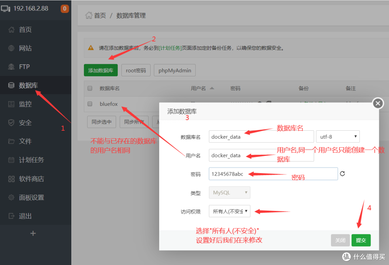Click the gear icon beside 面板设置
This screenshot has width=389, height=265.
coord(12,197)
